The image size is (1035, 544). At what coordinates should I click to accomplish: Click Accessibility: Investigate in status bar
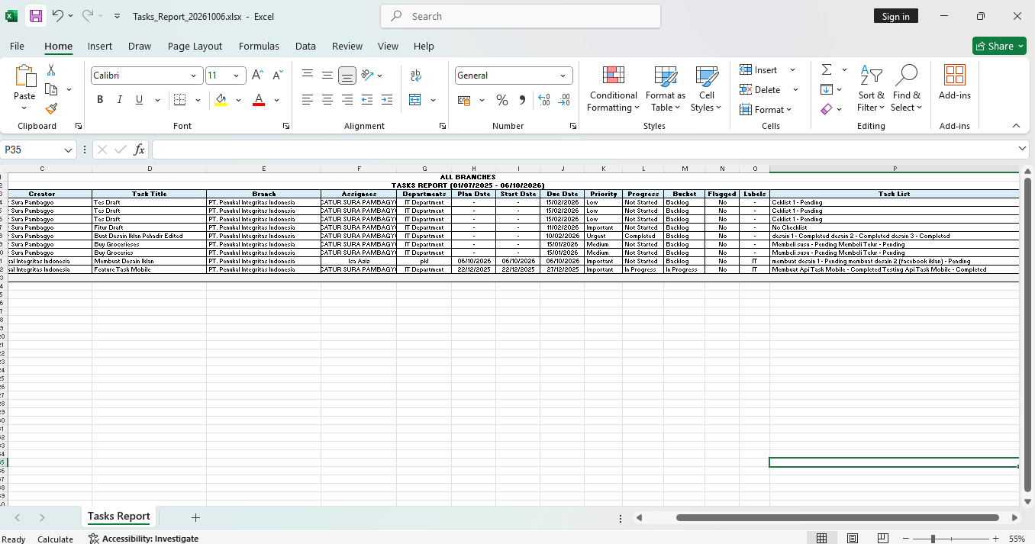(x=143, y=539)
